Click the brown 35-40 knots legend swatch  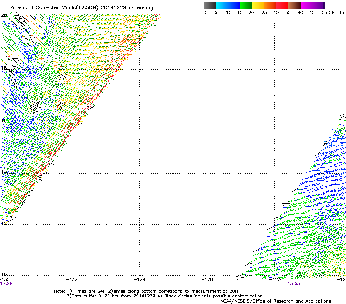click(295, 6)
